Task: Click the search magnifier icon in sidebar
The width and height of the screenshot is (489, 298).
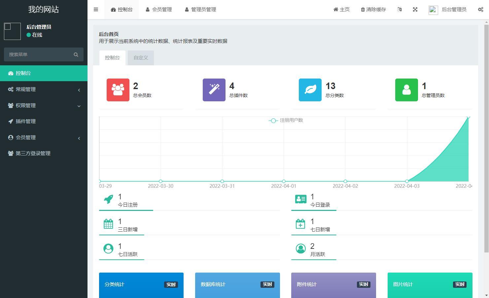Action: [76, 54]
